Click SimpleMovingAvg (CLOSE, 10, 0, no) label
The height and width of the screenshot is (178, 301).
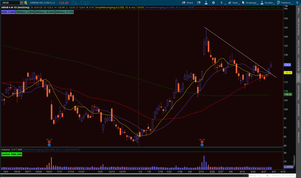coord(115,7)
